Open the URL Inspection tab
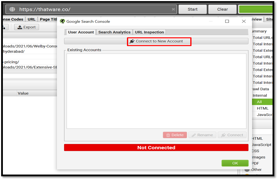Viewport: 278px width, 180px height. coord(149,32)
